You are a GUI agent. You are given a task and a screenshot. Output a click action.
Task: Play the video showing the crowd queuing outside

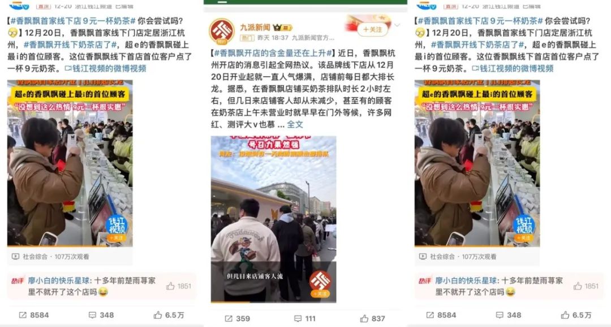(273, 219)
